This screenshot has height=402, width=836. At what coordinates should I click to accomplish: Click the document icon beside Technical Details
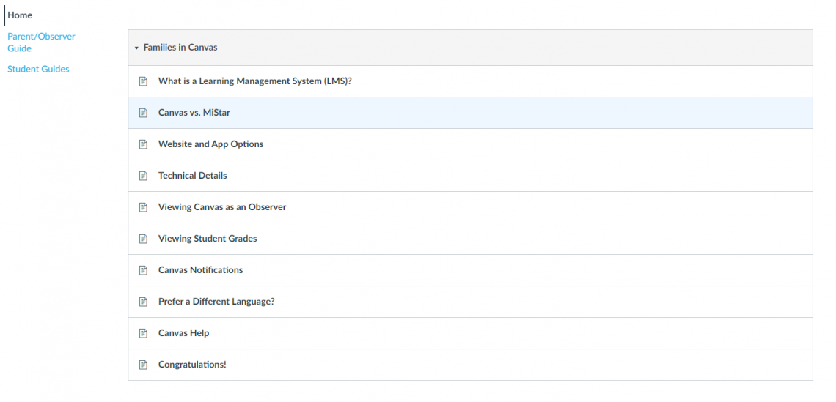[x=144, y=176]
